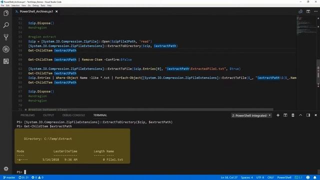Open the Go menu

[29, 5]
